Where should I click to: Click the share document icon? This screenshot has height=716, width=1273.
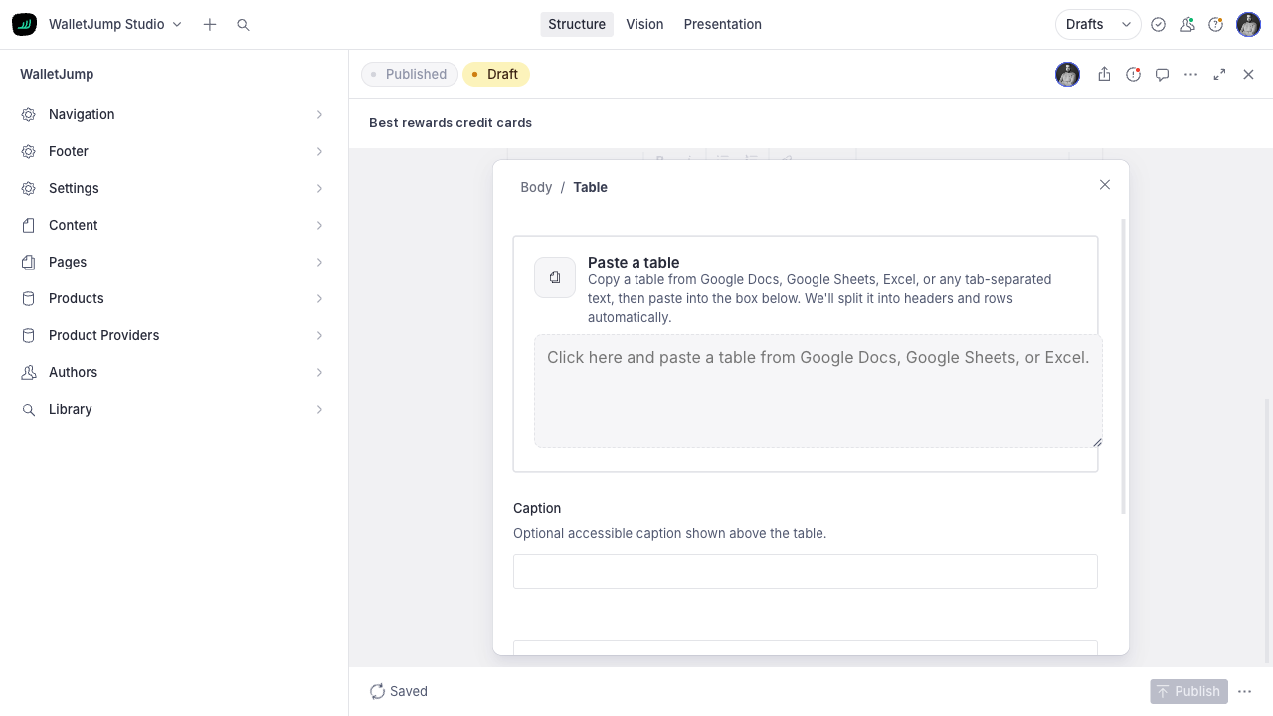click(x=1104, y=74)
